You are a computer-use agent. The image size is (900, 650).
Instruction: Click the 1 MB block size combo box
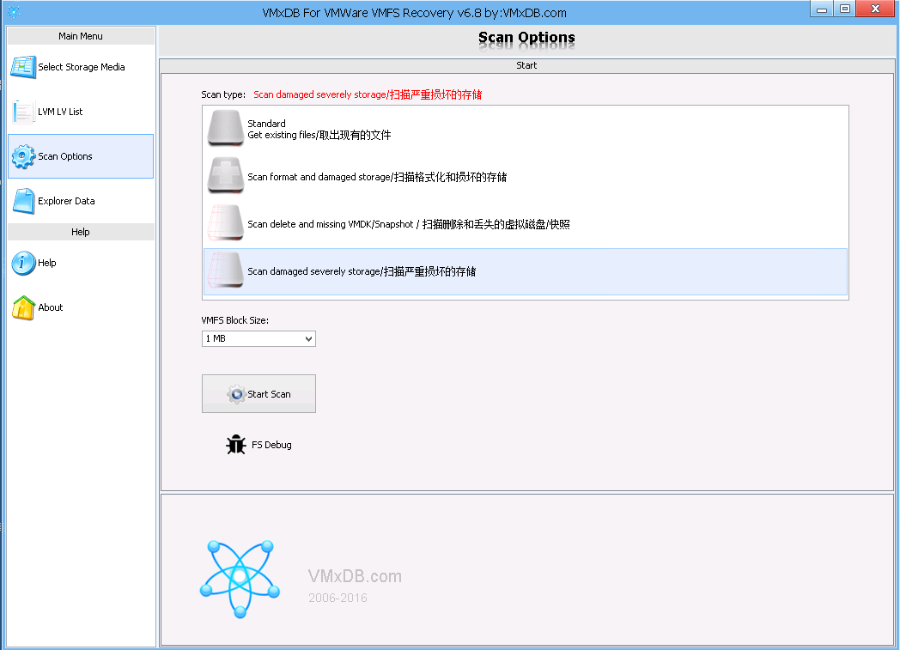coord(258,338)
